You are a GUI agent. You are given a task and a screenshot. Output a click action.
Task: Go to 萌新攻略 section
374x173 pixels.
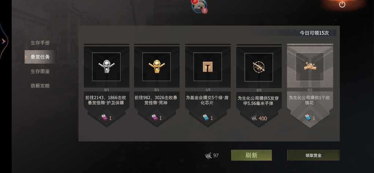point(40,86)
